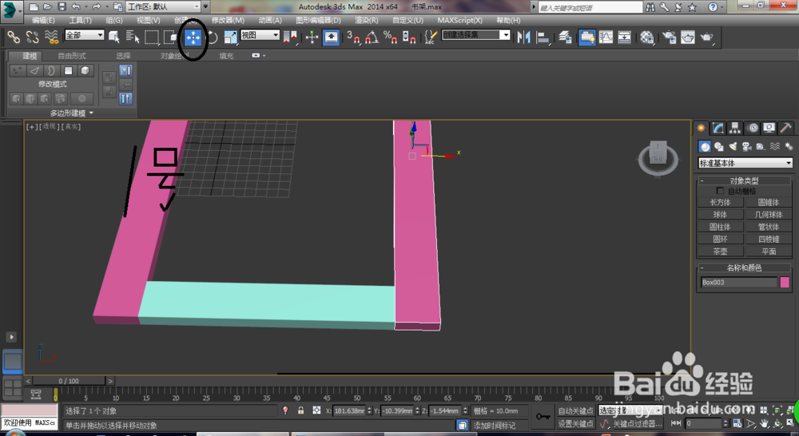The height and width of the screenshot is (436, 799).
Task: Click the 0 / 100 time slider
Action: point(69,381)
